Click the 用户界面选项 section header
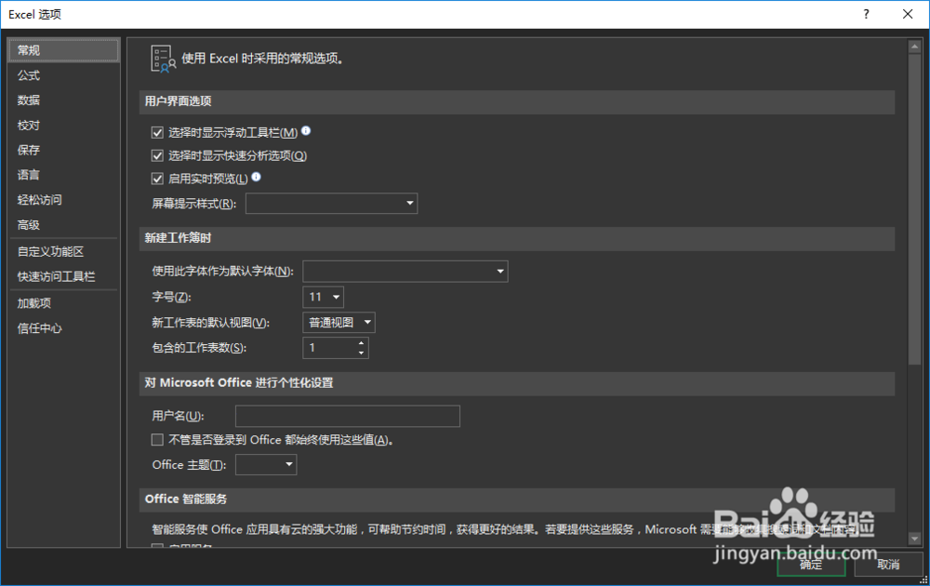 coord(516,101)
